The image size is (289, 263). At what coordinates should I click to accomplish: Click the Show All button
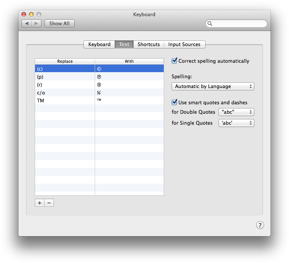pyautogui.click(x=60, y=23)
